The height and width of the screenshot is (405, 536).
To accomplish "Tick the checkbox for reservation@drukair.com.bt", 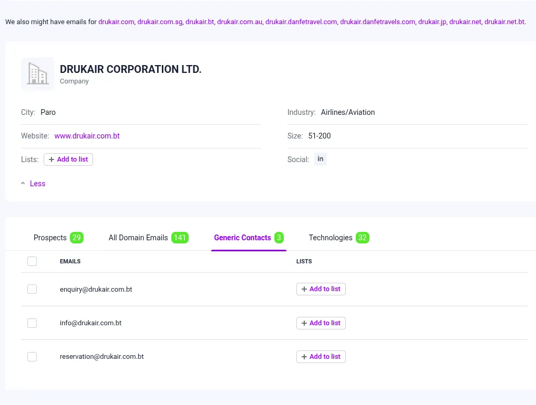I will pos(32,357).
